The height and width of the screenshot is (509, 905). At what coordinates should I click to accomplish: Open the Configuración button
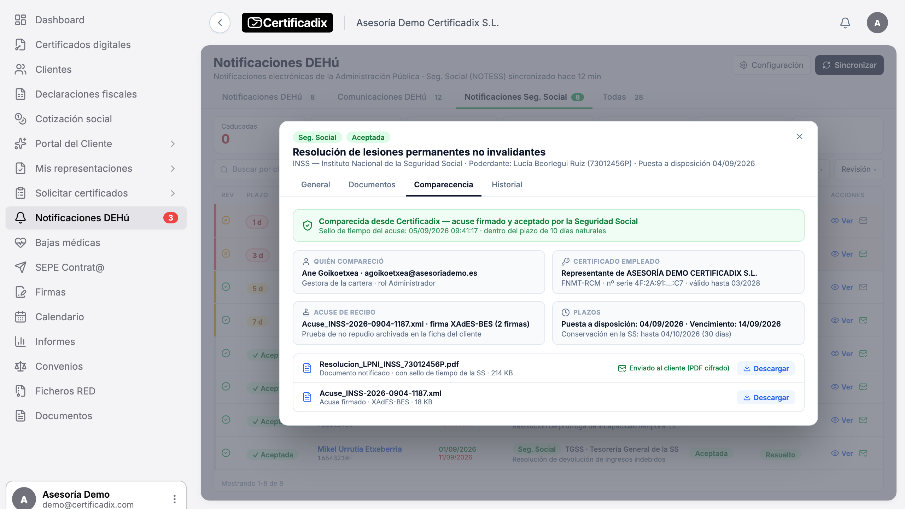771,65
